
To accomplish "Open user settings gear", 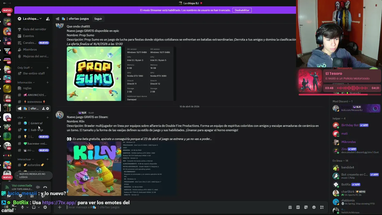I will tap(45, 207).
